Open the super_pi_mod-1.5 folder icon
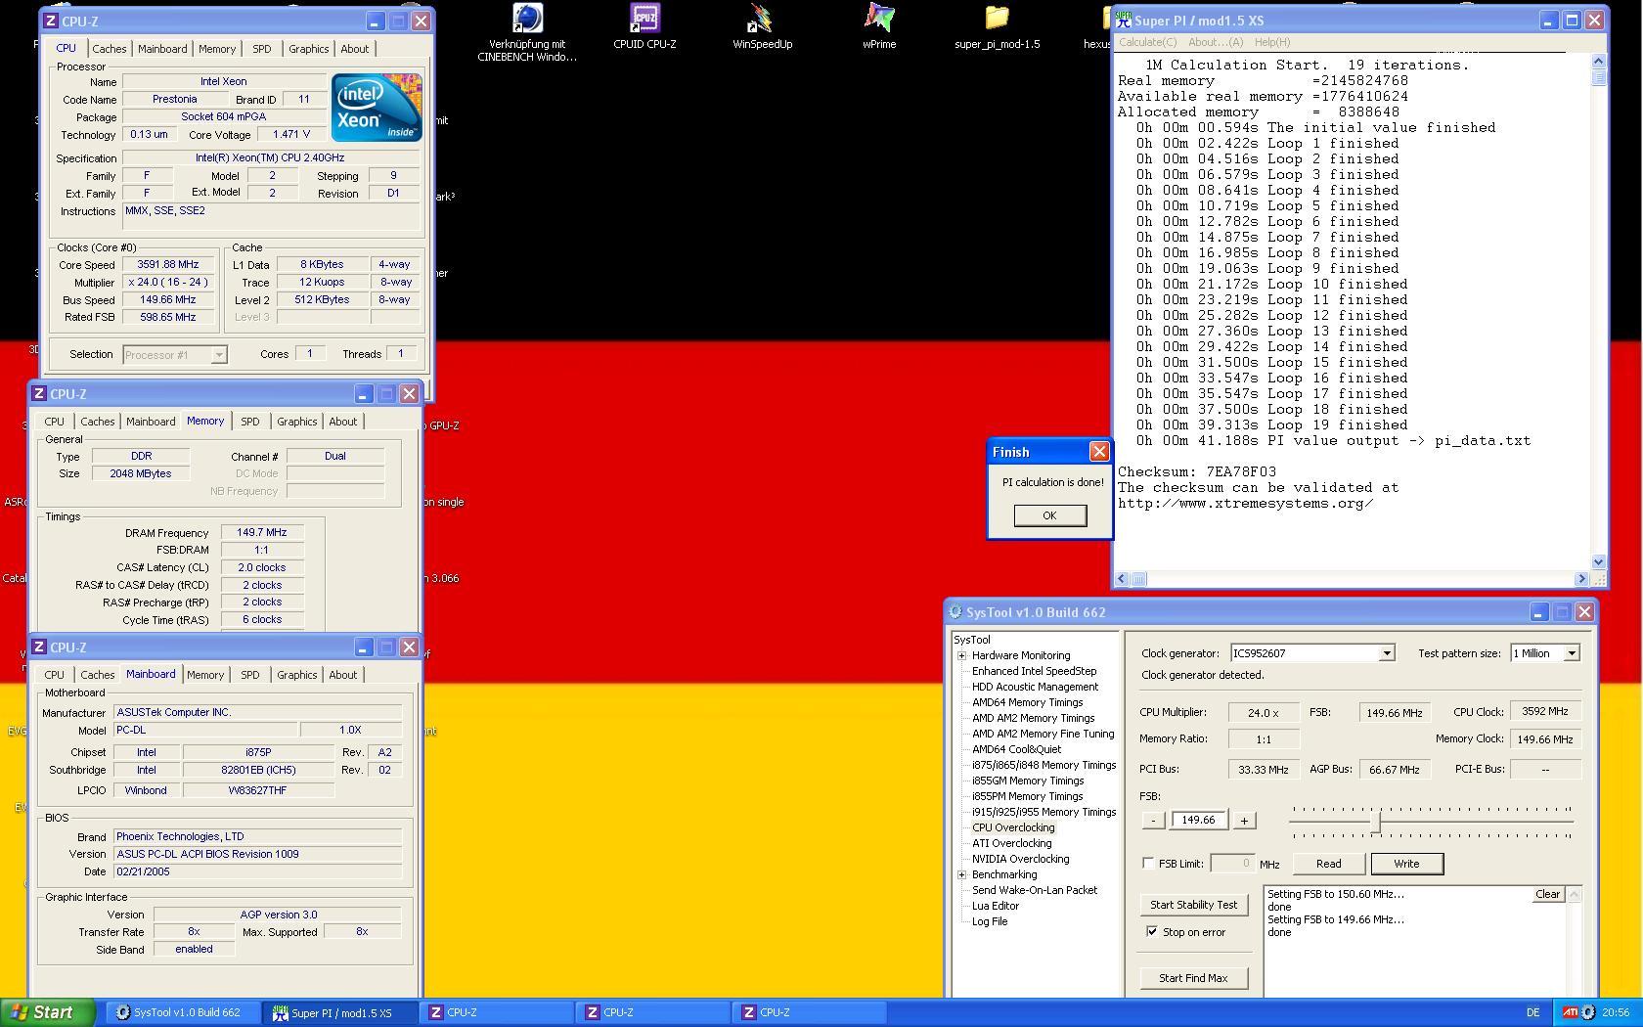Screen dimensions: 1643x1027 tap(997, 19)
